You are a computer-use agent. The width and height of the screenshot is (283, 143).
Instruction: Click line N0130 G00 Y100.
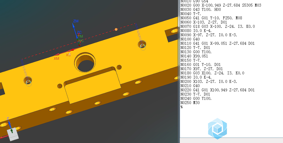[196, 52]
